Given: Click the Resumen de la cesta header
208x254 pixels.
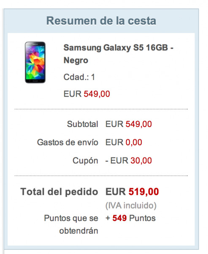Looking at the screenshot, I should click(x=101, y=21).
